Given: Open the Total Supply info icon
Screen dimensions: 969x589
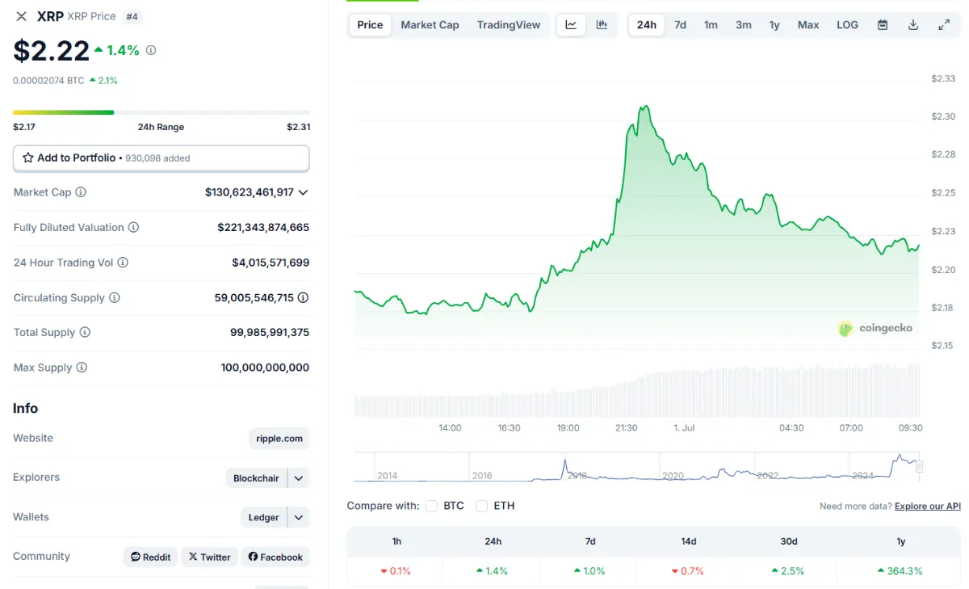Looking at the screenshot, I should [85, 332].
